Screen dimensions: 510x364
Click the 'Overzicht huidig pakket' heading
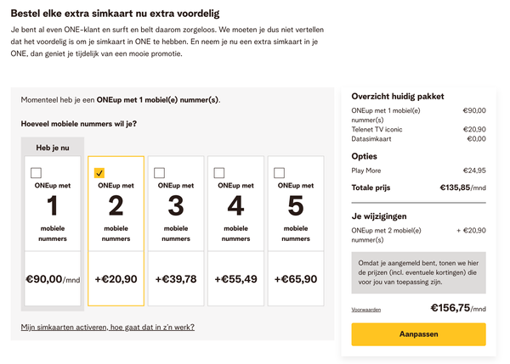[x=398, y=97]
